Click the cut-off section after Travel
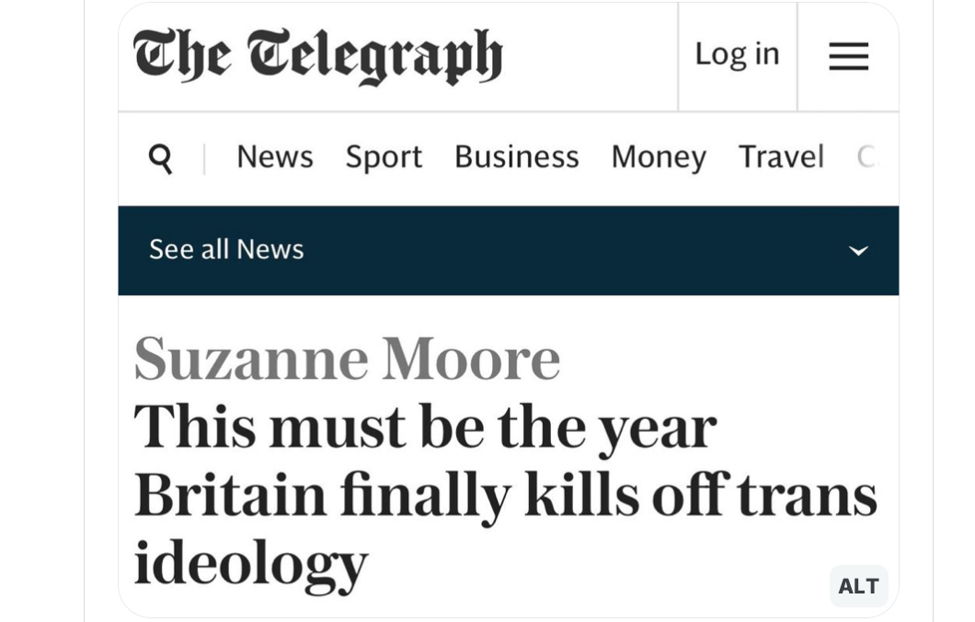This screenshot has width=975, height=622. point(867,157)
